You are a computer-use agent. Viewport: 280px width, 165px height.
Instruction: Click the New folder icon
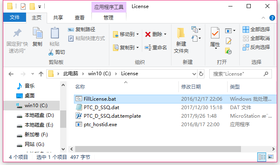(181, 33)
